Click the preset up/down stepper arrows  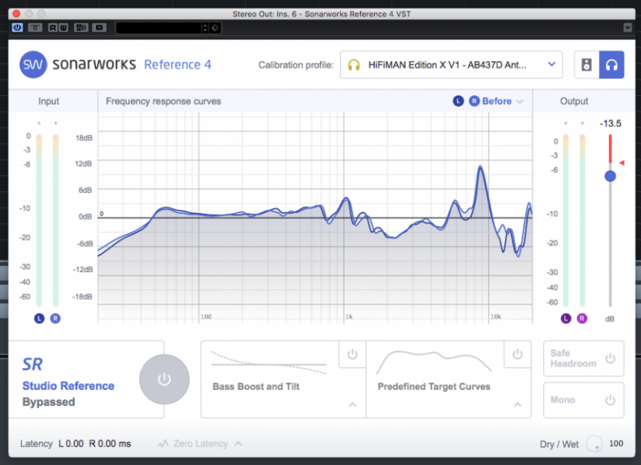pyautogui.click(x=205, y=28)
